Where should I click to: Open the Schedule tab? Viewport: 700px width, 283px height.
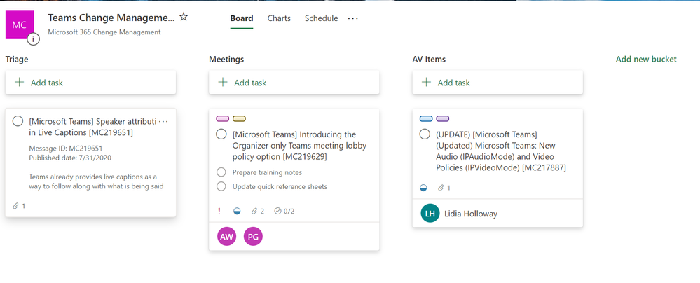pos(322,18)
